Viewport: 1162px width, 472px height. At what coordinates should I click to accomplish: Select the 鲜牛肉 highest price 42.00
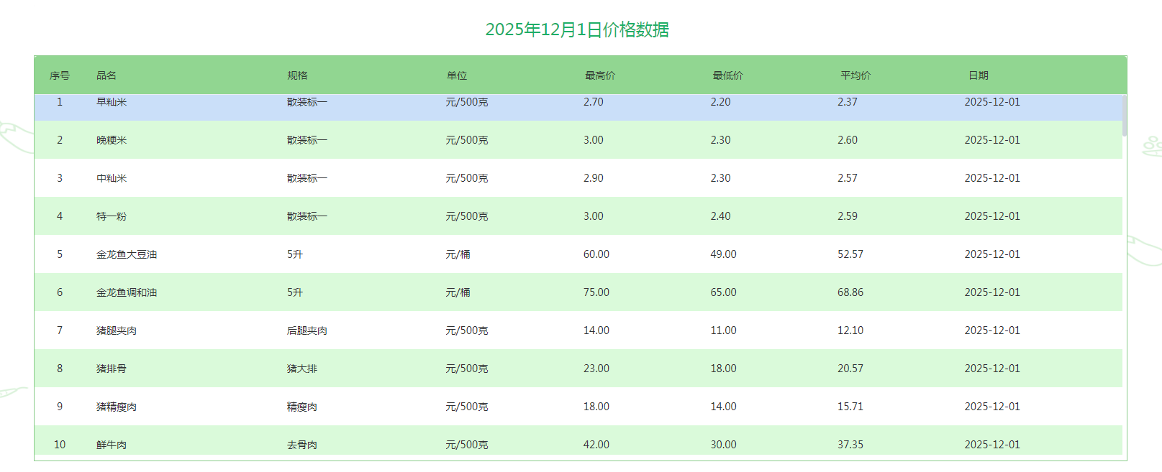[x=596, y=445]
